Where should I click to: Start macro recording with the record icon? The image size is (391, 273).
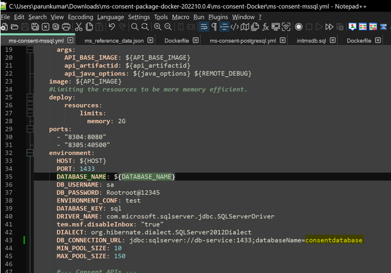[298, 27]
